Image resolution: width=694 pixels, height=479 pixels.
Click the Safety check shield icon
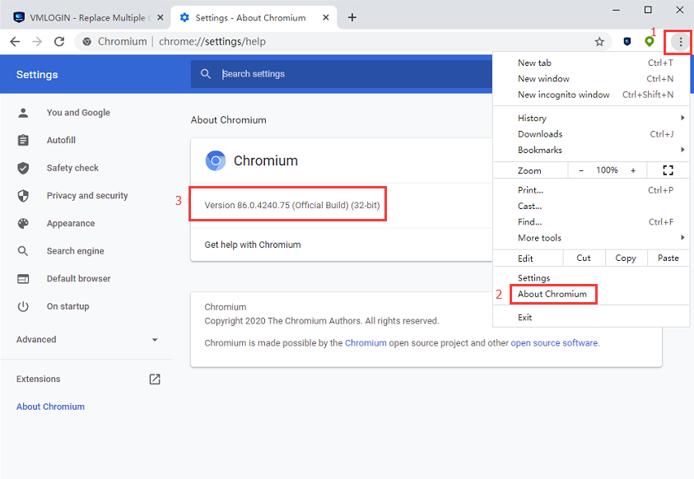pyautogui.click(x=23, y=168)
